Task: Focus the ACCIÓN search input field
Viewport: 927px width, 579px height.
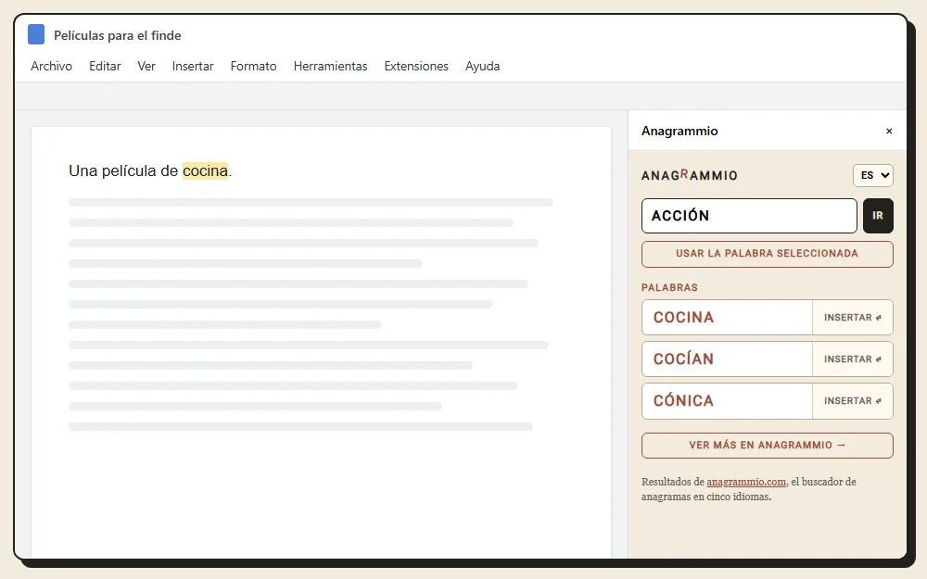Action: click(749, 216)
